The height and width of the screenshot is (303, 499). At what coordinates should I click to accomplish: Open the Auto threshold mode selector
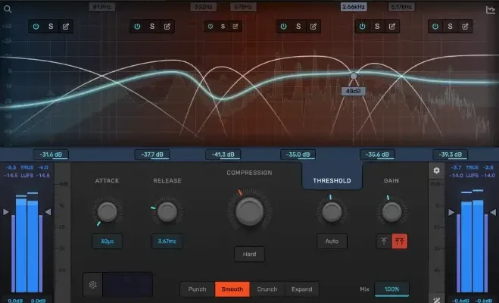(x=331, y=242)
